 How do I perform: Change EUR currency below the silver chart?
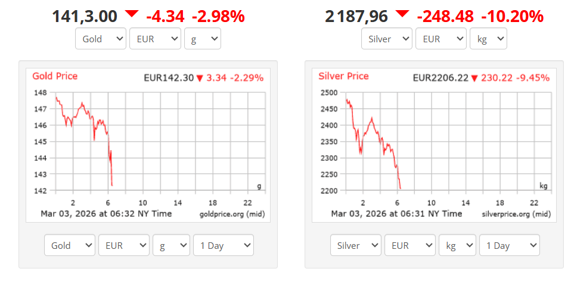(409, 245)
